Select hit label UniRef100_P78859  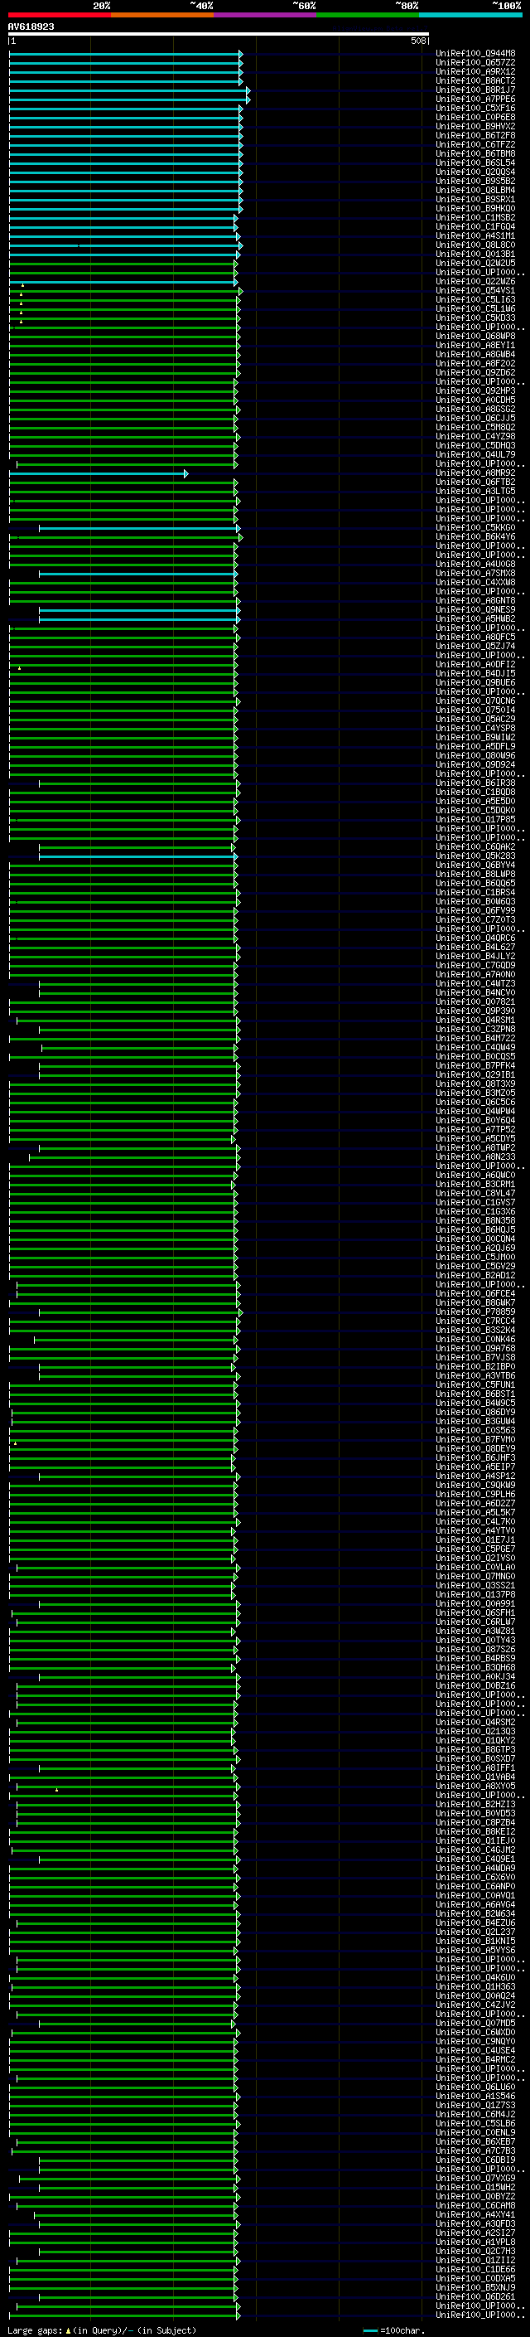[x=475, y=1312]
